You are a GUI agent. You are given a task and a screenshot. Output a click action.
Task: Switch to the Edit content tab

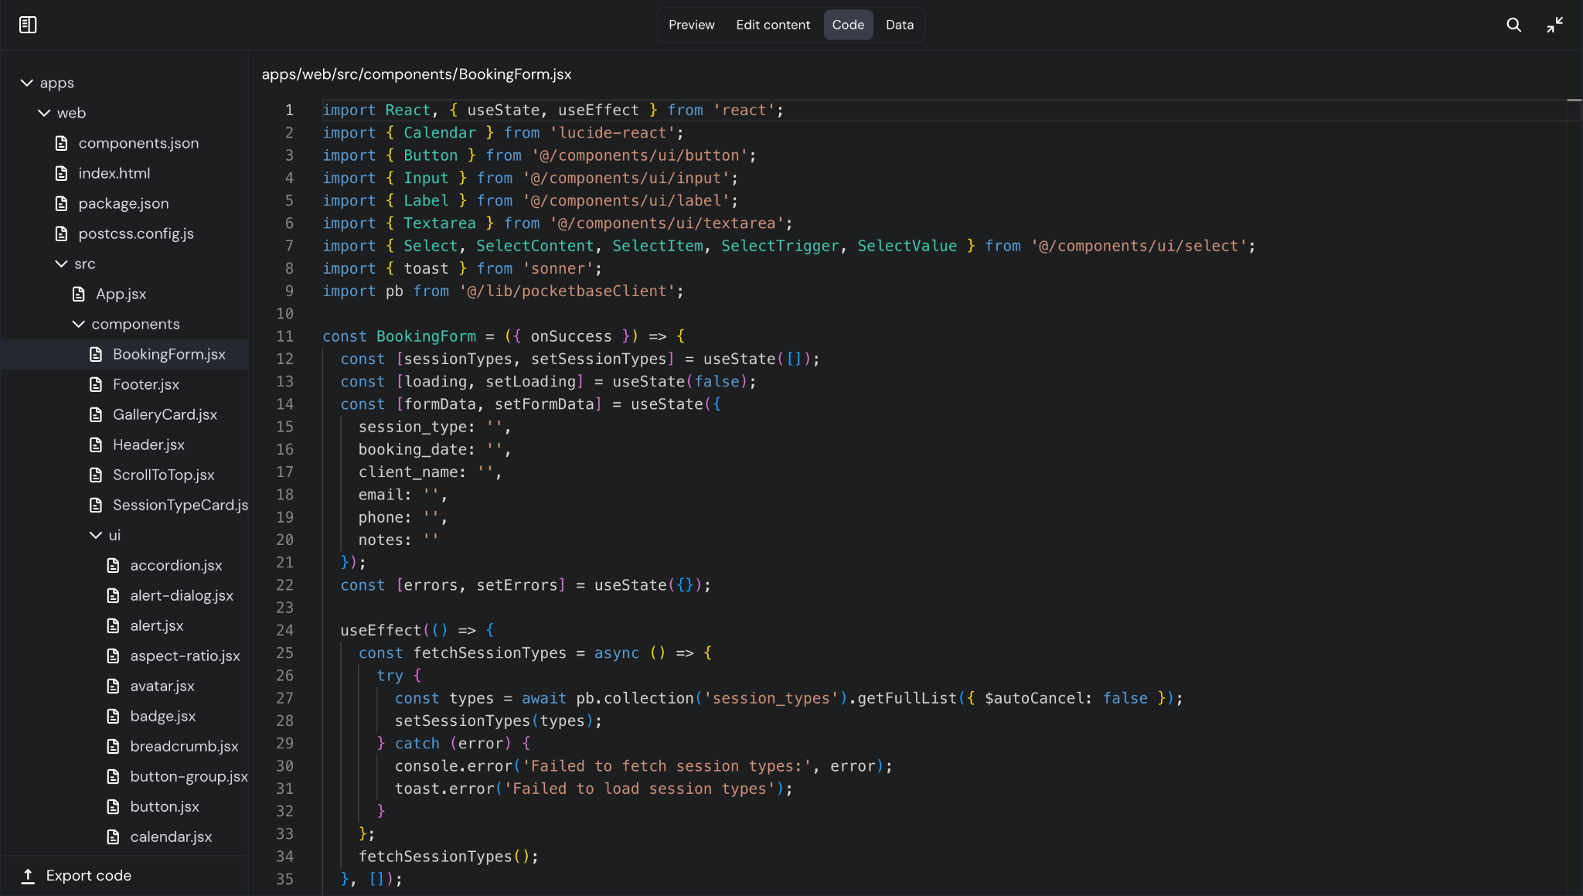pyautogui.click(x=773, y=25)
